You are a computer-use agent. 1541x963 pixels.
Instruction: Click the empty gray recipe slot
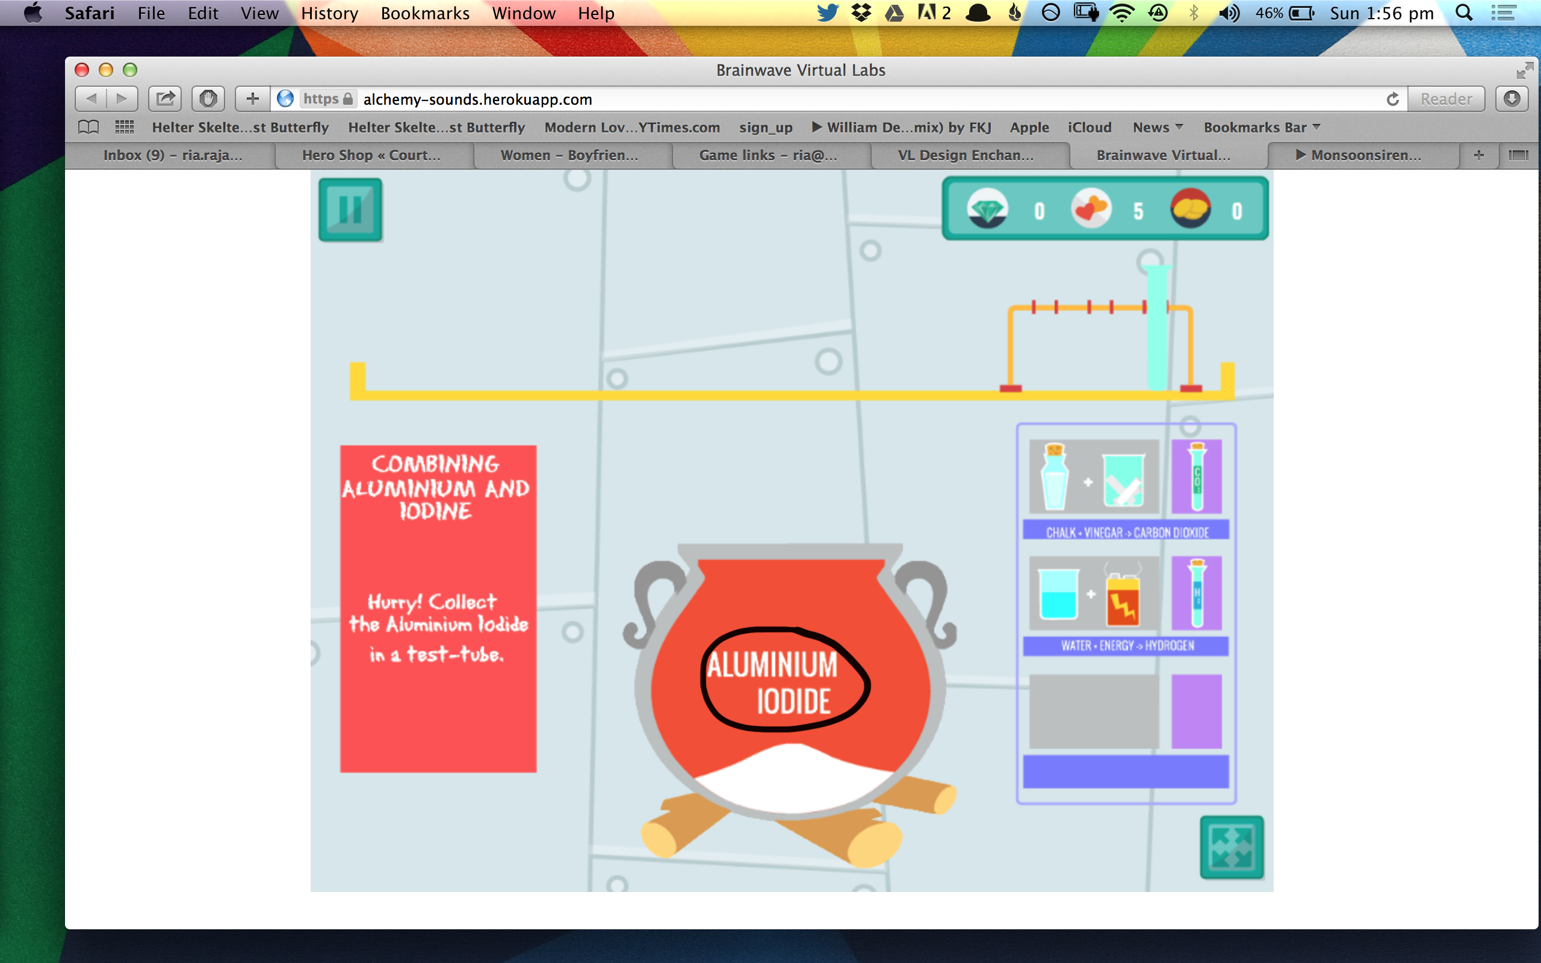point(1094,711)
